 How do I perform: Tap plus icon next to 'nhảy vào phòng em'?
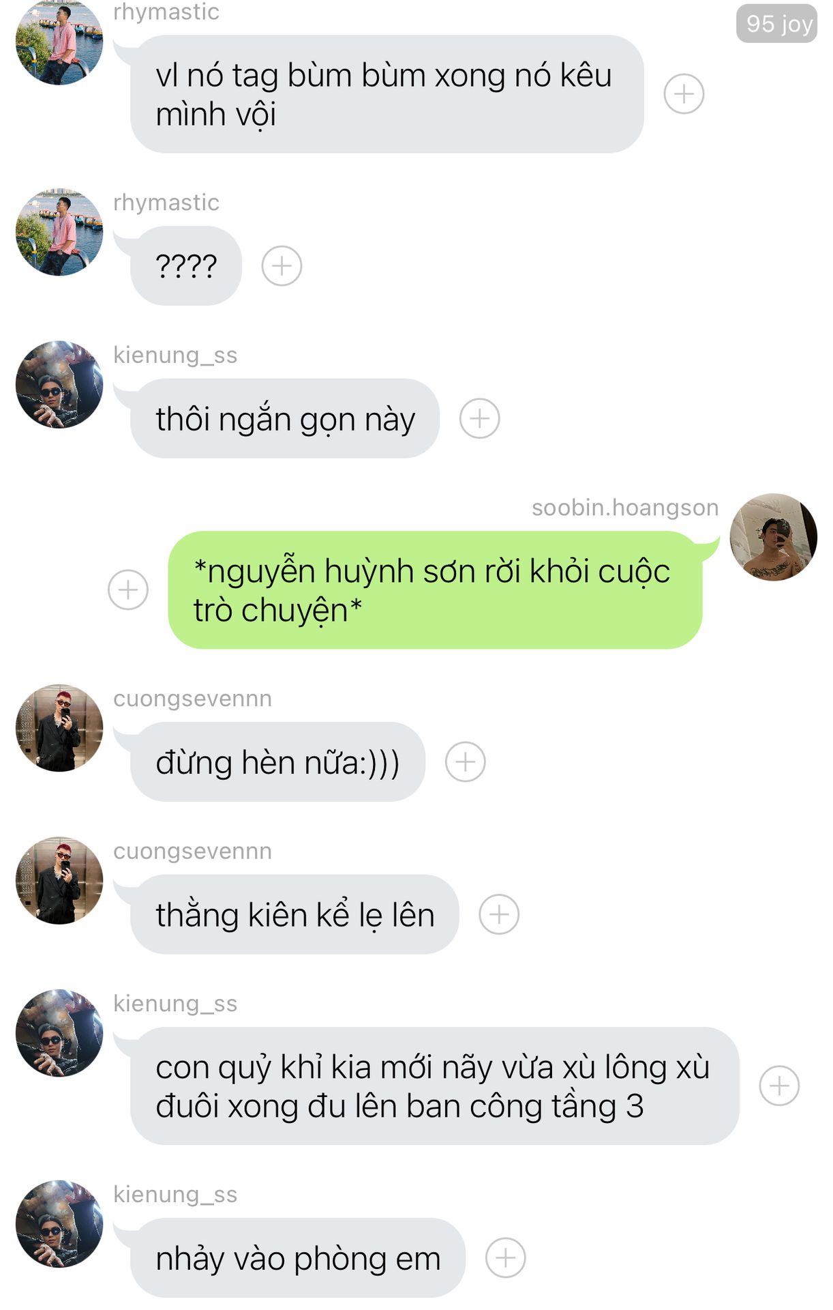click(505, 1257)
